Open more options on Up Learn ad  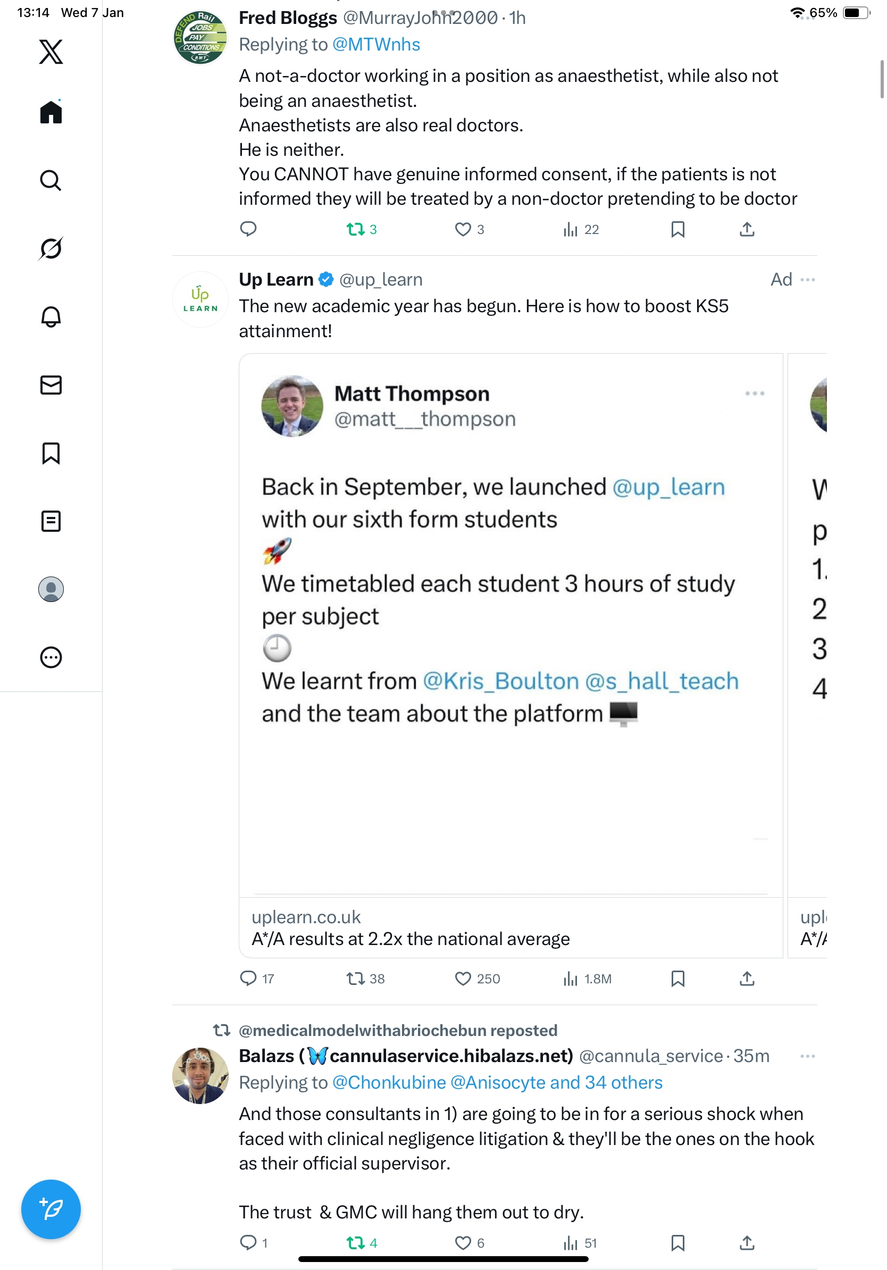pyautogui.click(x=807, y=279)
